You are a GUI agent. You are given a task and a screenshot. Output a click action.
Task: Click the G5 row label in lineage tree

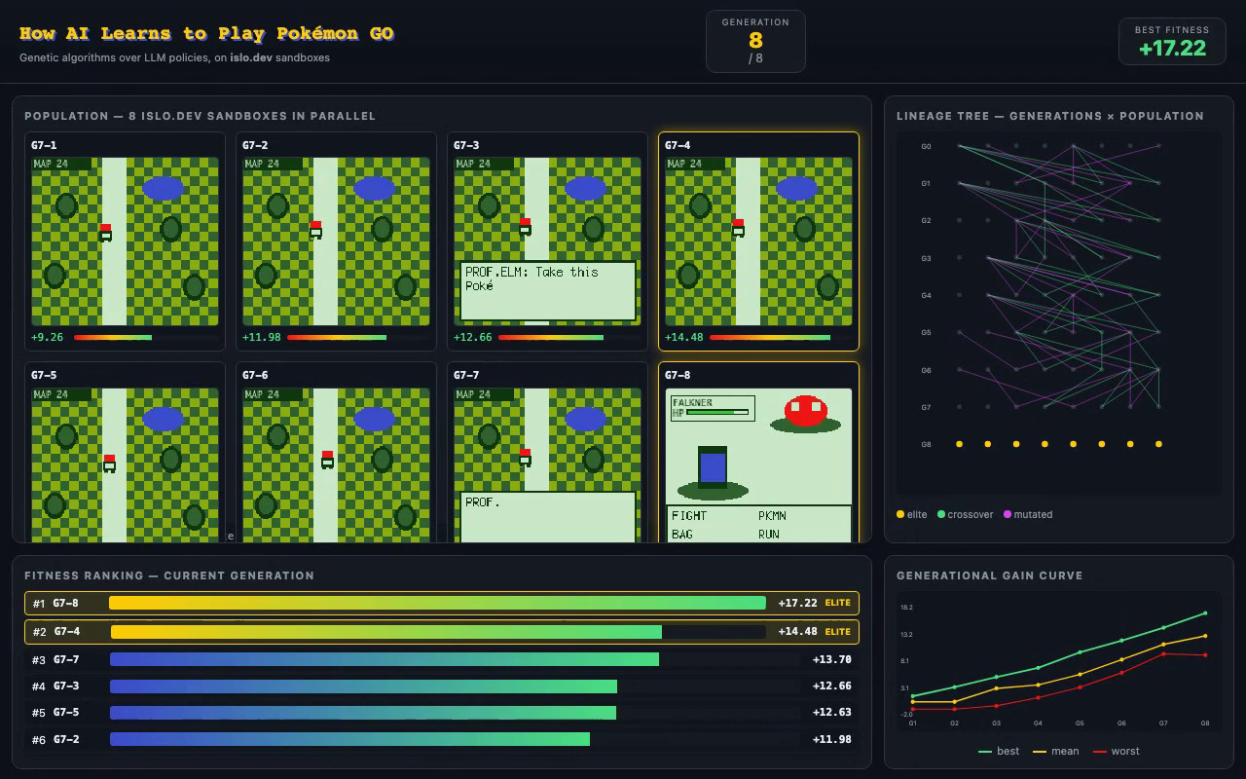pos(926,332)
